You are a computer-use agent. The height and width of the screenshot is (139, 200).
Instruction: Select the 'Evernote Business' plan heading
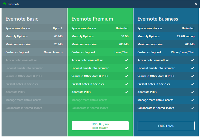pyautogui.click(x=158, y=19)
